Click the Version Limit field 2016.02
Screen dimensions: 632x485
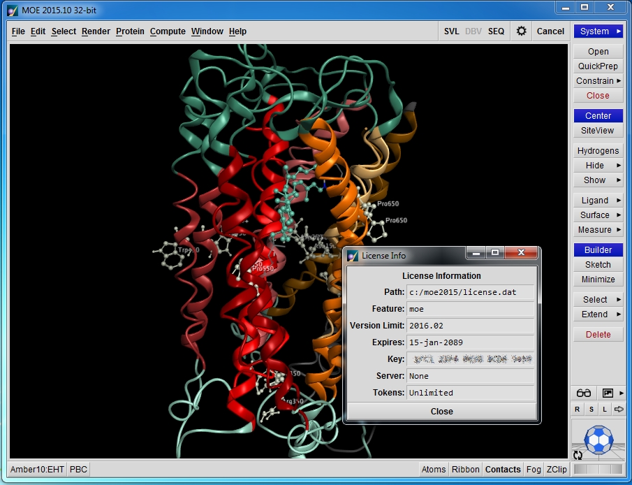click(x=471, y=326)
